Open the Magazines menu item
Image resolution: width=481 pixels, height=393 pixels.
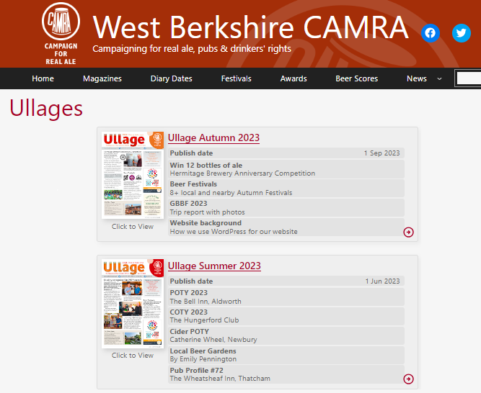pos(102,78)
